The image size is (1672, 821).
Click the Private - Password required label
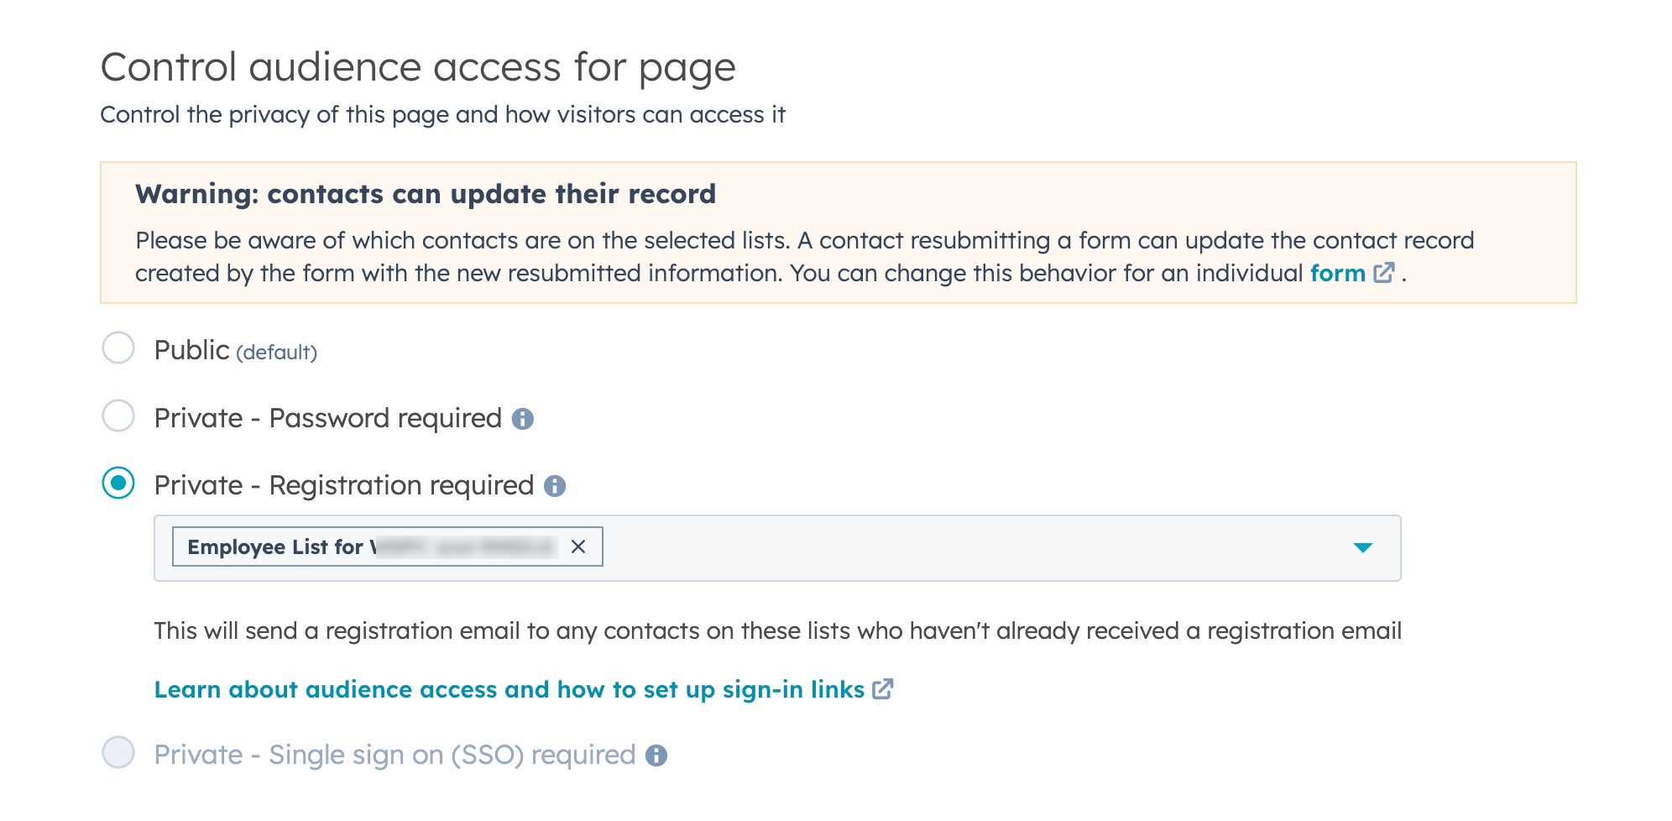click(x=327, y=418)
